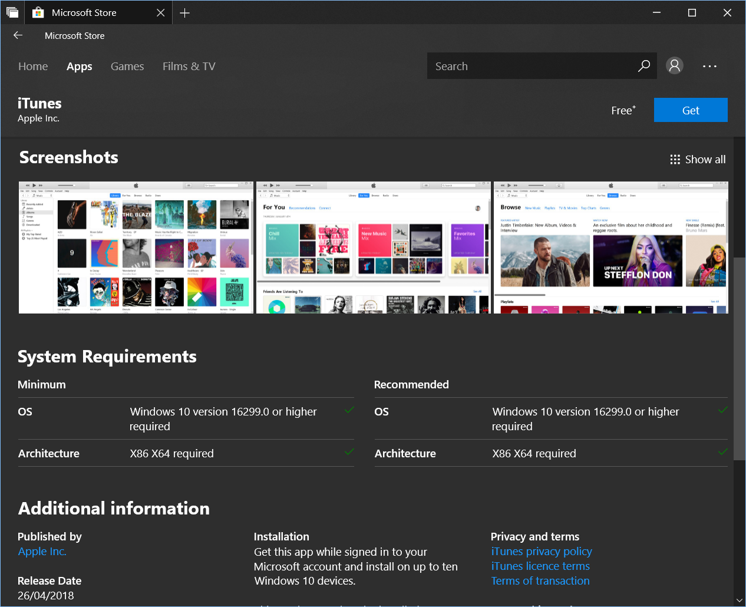The image size is (746, 607).
Task: Click the Recommended column header
Action: [411, 385]
